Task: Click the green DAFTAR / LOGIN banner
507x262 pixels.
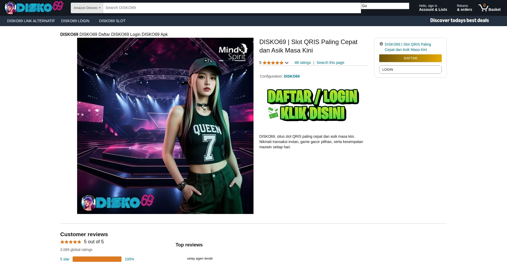Action: point(313,105)
